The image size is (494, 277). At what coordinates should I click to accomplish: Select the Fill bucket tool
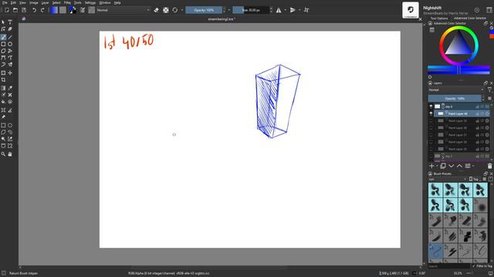click(3, 102)
